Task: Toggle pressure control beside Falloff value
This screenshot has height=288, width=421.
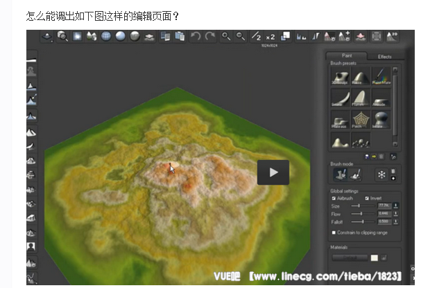Action: tap(395, 222)
